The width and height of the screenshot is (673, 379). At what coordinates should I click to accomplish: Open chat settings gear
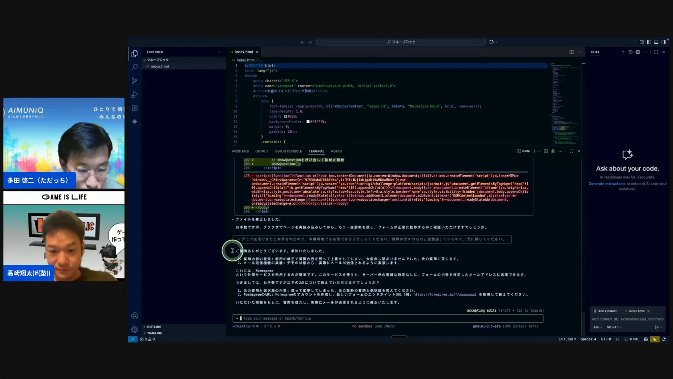click(638, 52)
